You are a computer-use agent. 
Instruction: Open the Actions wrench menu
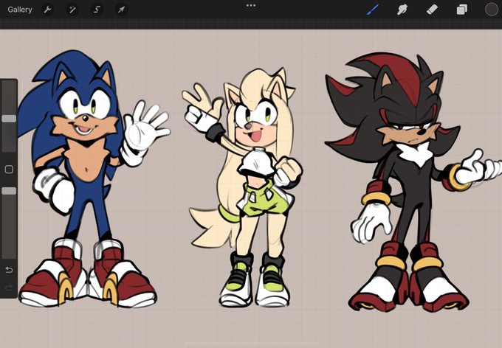48,10
